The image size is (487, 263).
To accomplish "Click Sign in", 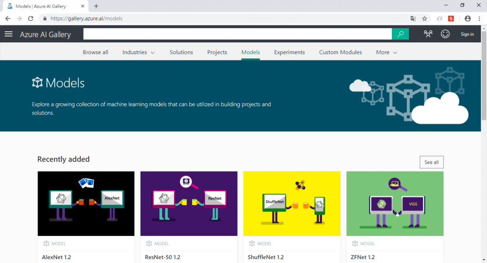I will pyautogui.click(x=467, y=34).
